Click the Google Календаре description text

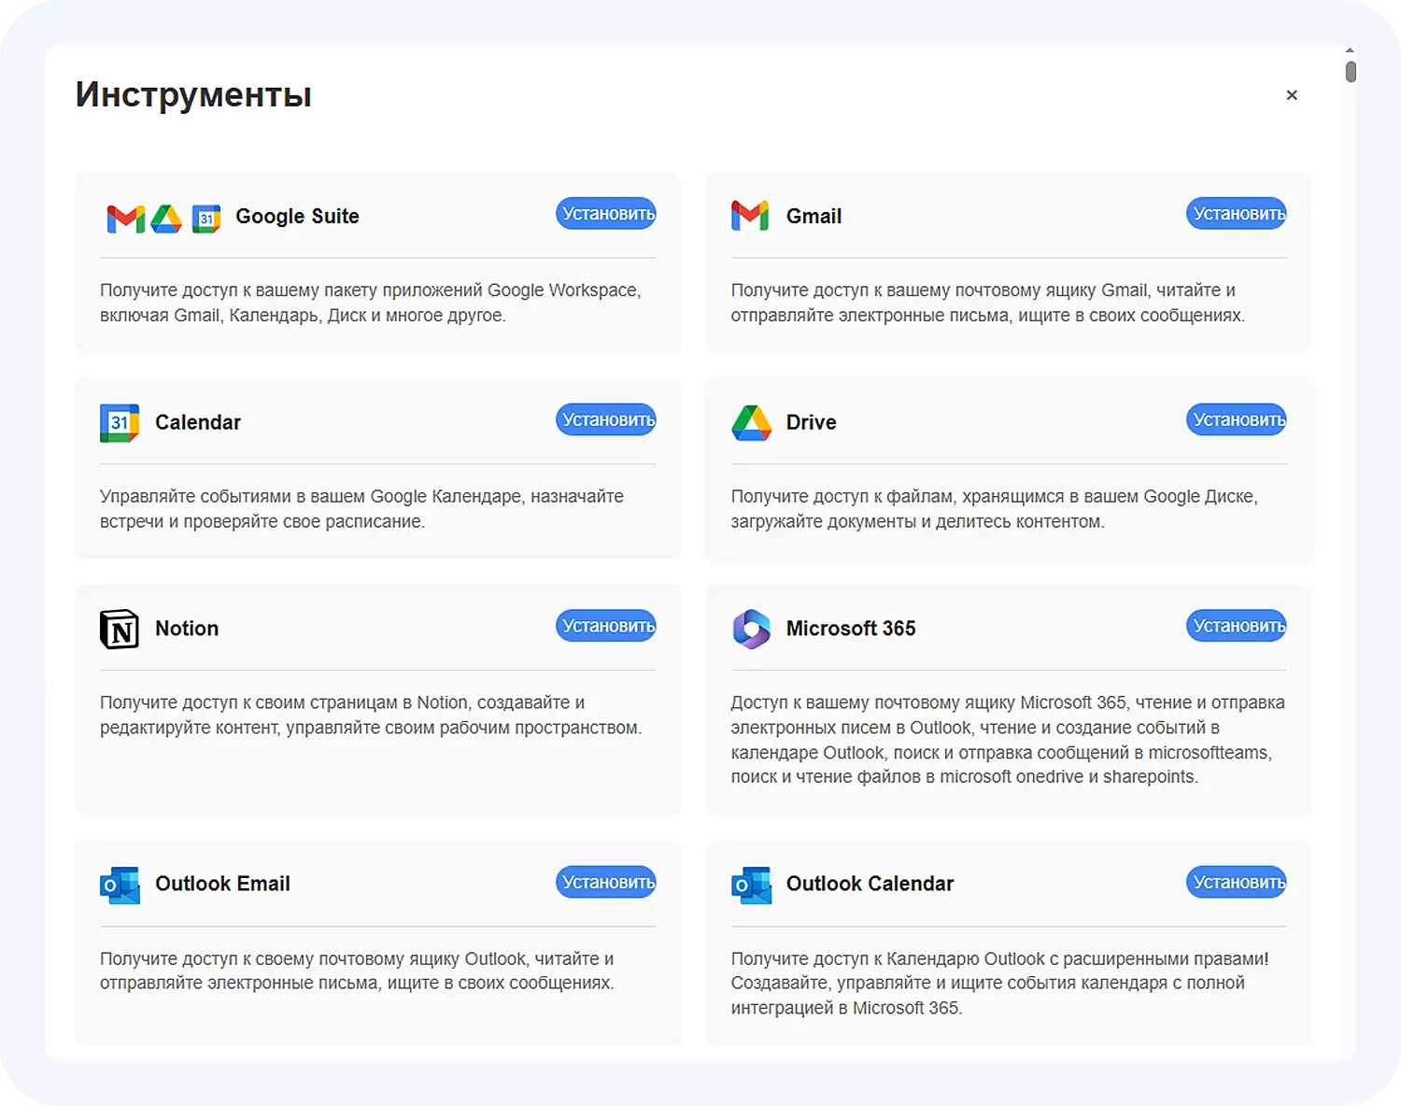(x=362, y=509)
